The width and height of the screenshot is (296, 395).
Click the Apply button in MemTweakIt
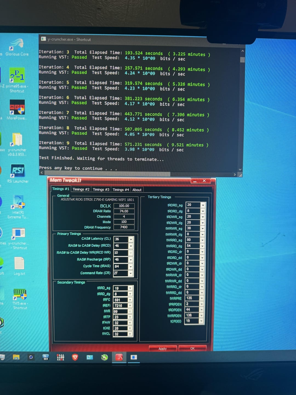163,348
